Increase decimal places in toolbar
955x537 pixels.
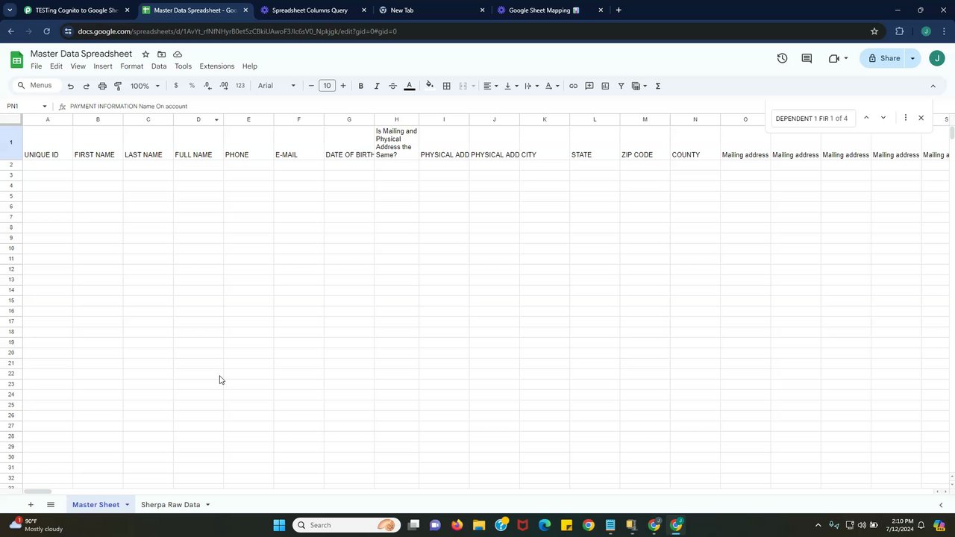[224, 86]
